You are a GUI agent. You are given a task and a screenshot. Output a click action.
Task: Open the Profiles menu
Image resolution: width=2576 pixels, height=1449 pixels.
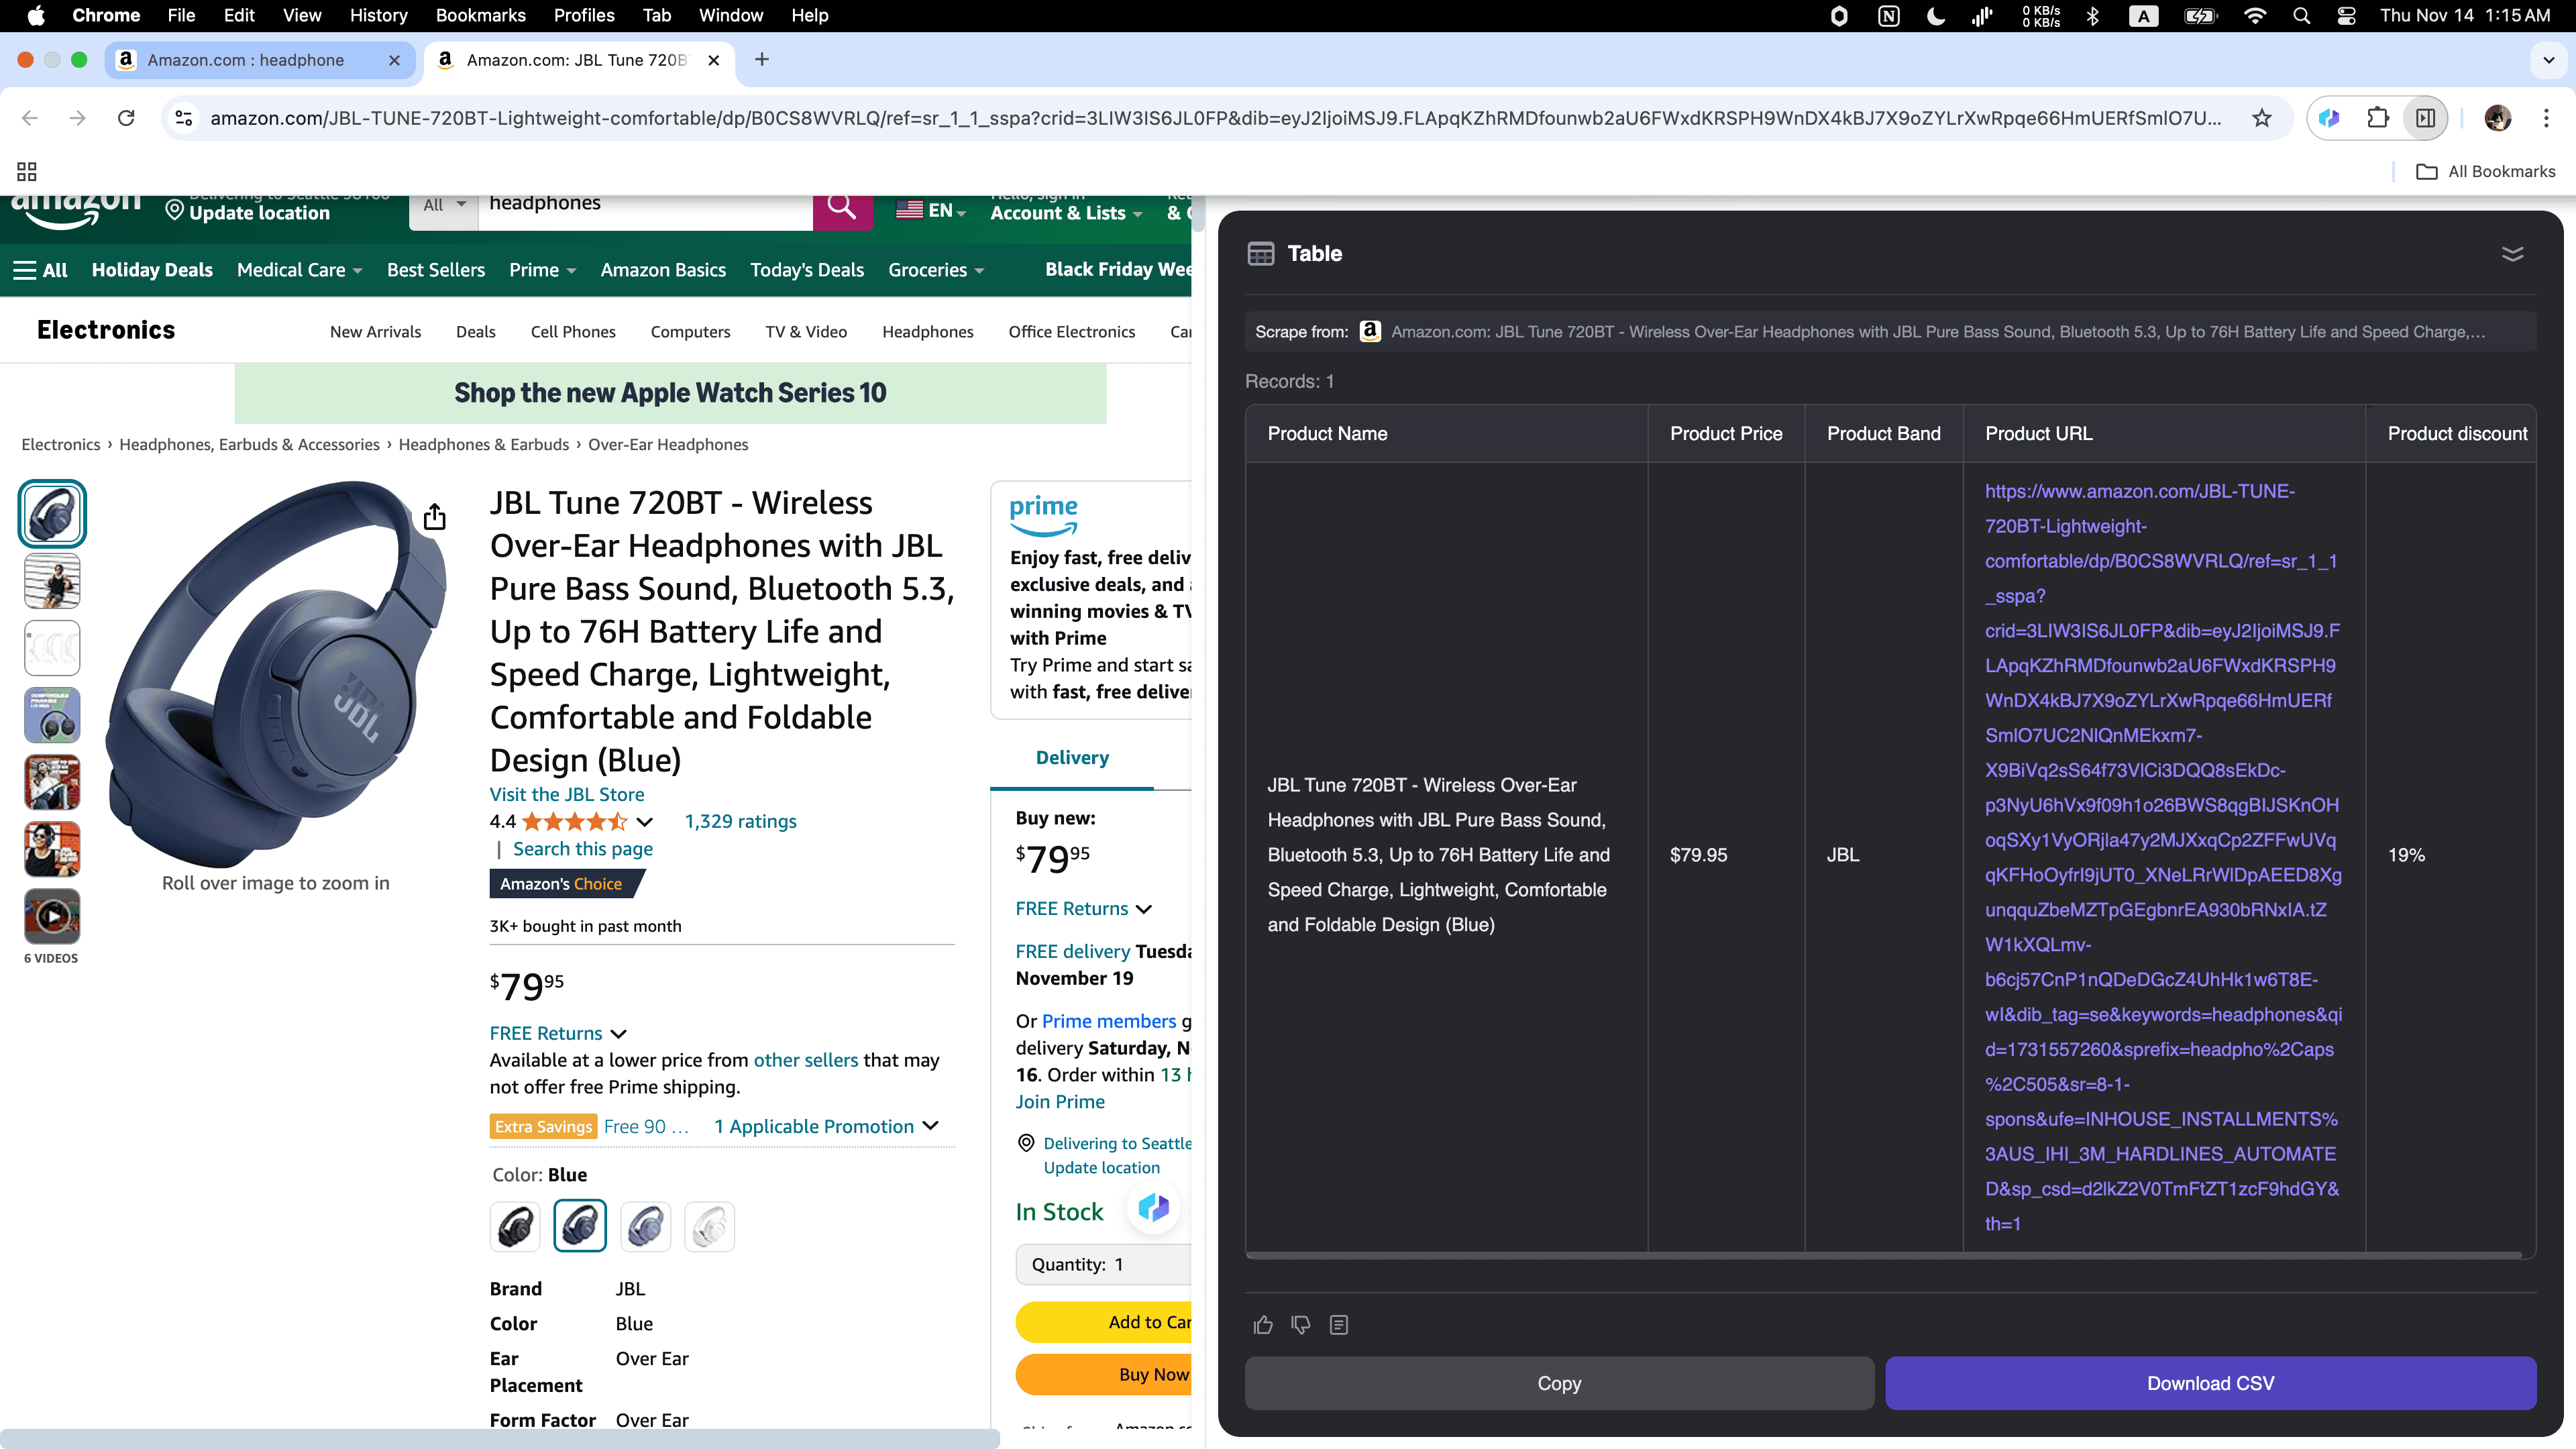click(584, 16)
